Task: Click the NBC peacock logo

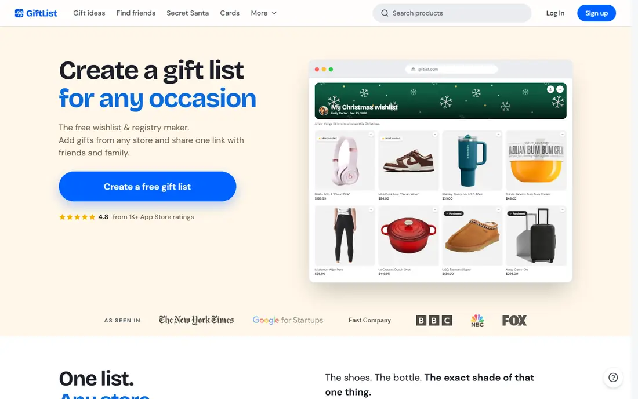Action: tap(477, 320)
